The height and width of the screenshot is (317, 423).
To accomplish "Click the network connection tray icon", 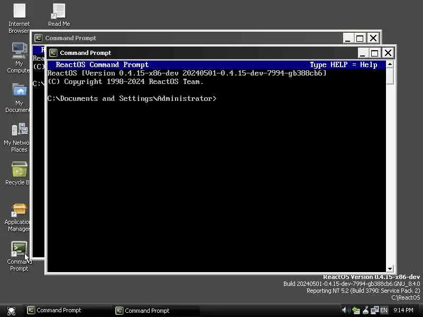I will (375, 310).
